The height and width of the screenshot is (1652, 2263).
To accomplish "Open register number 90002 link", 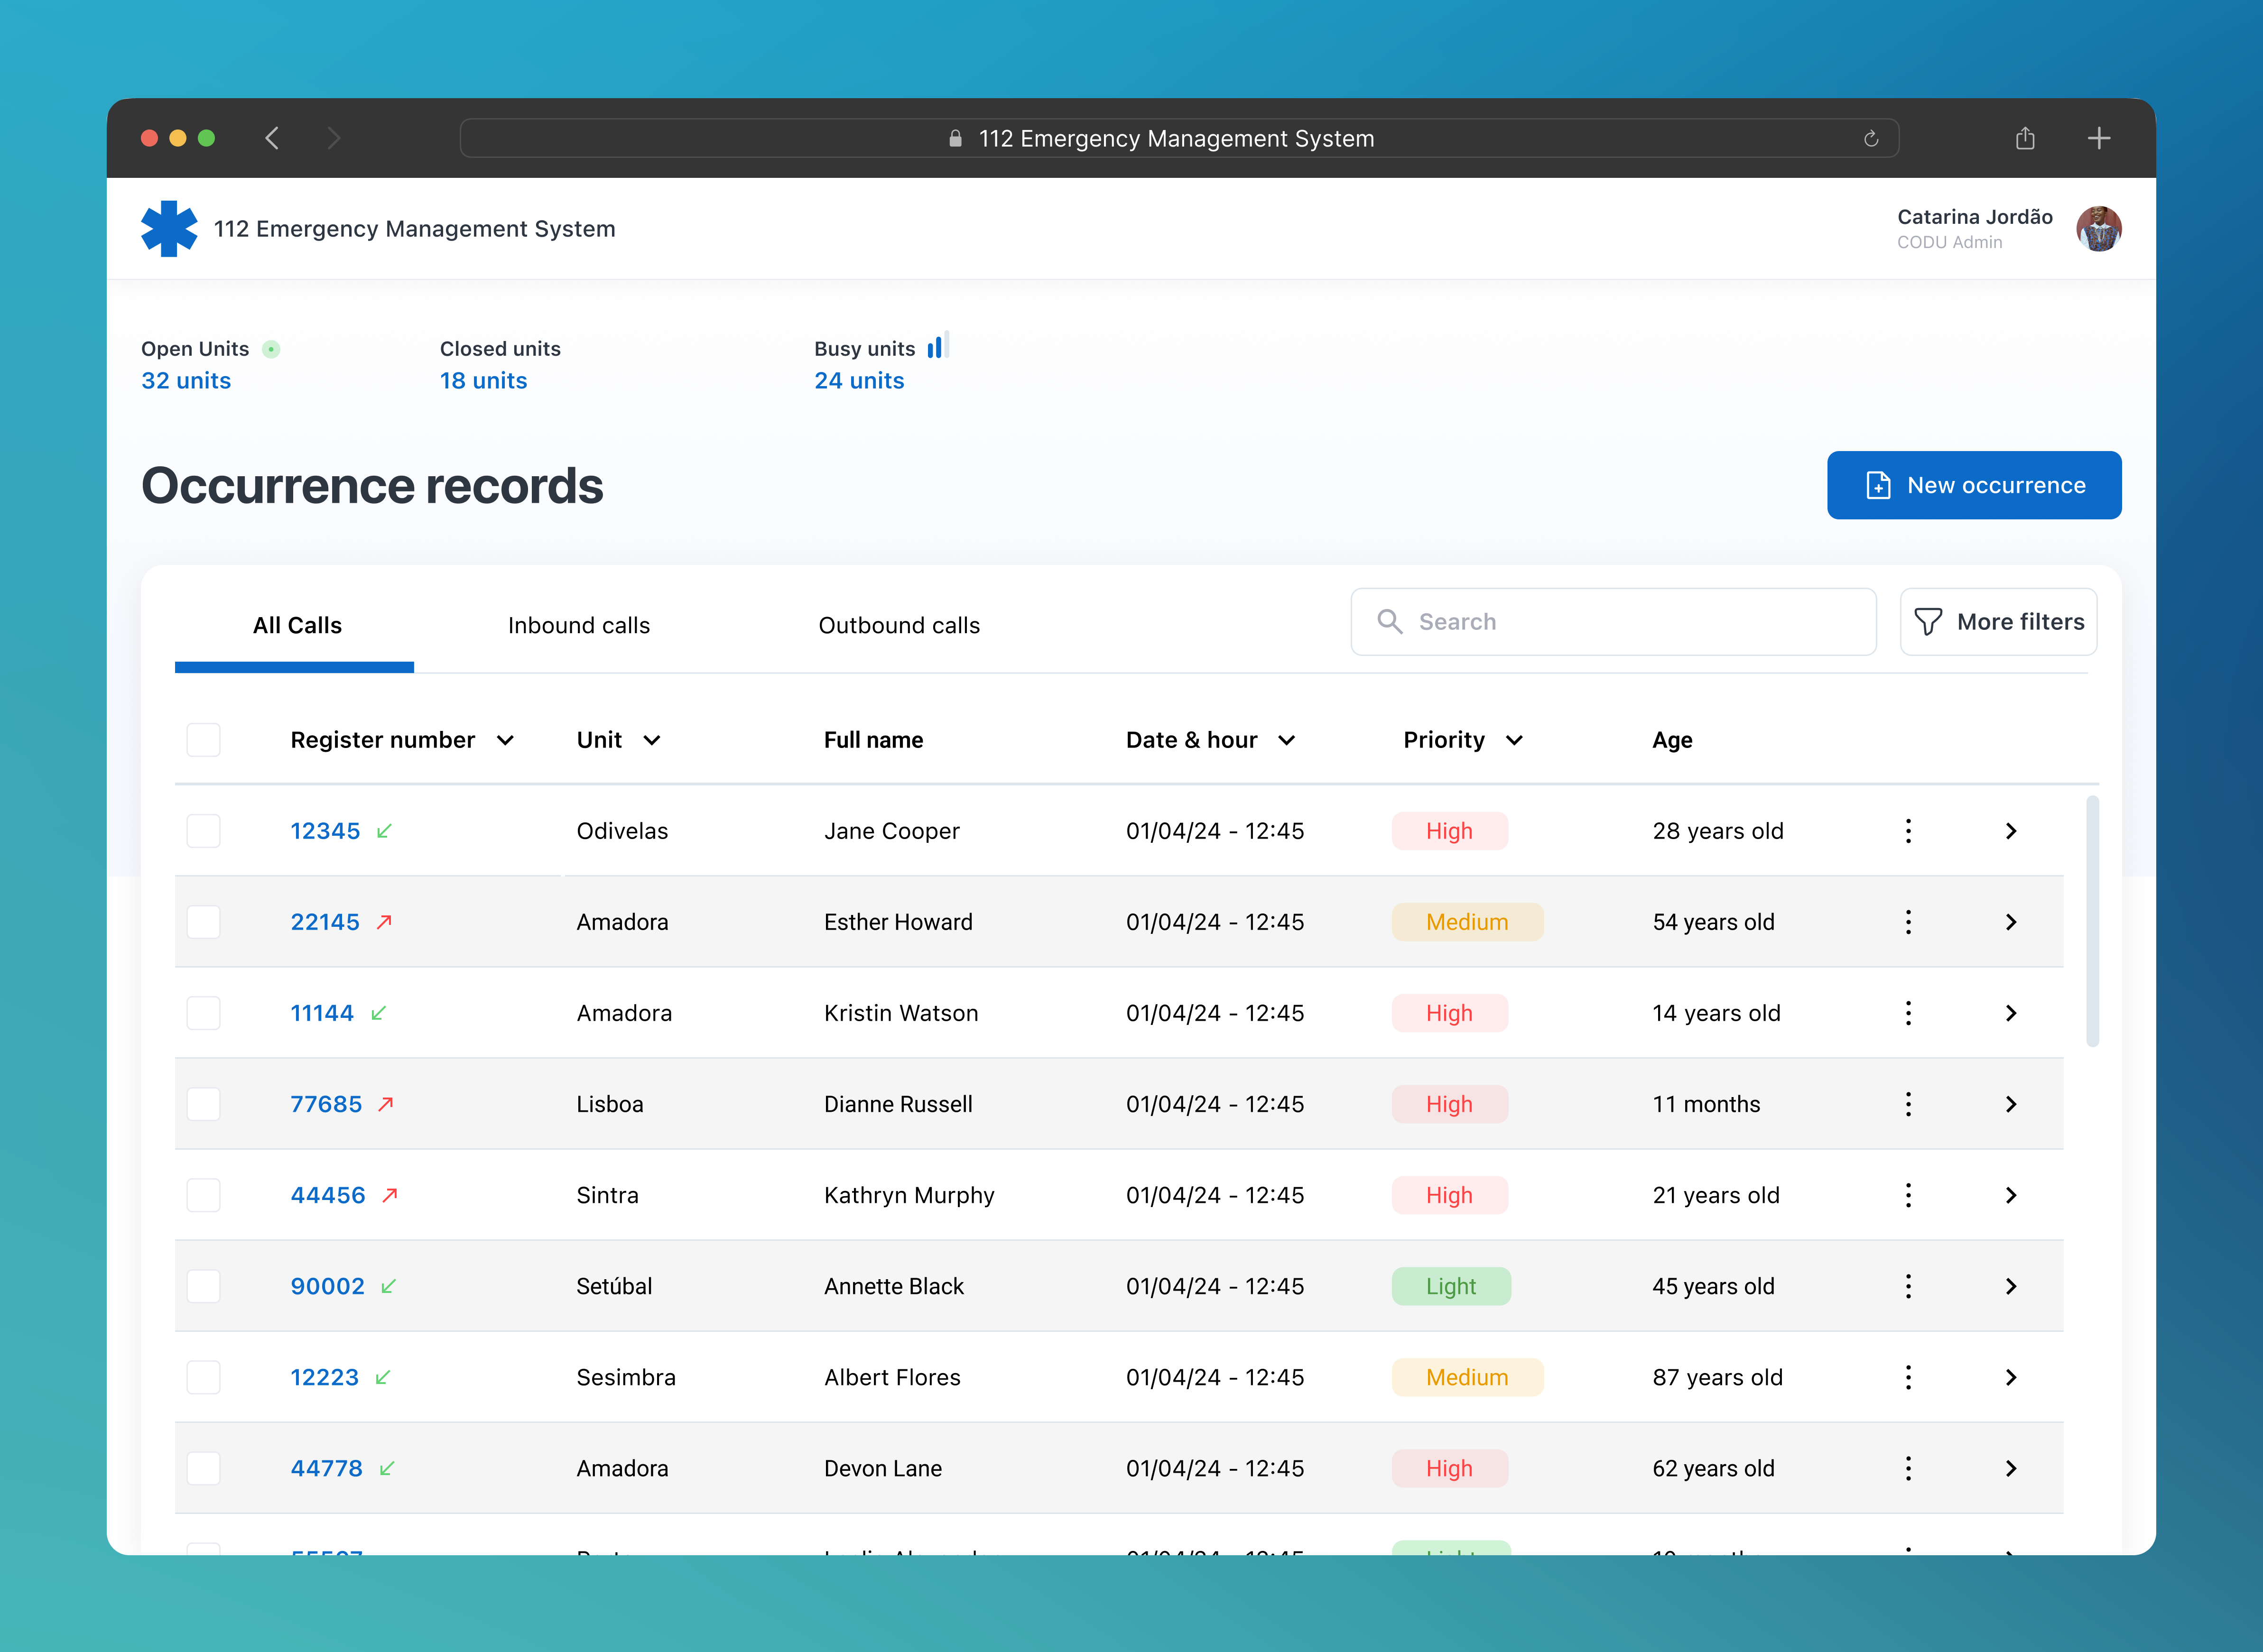I will (x=327, y=1286).
